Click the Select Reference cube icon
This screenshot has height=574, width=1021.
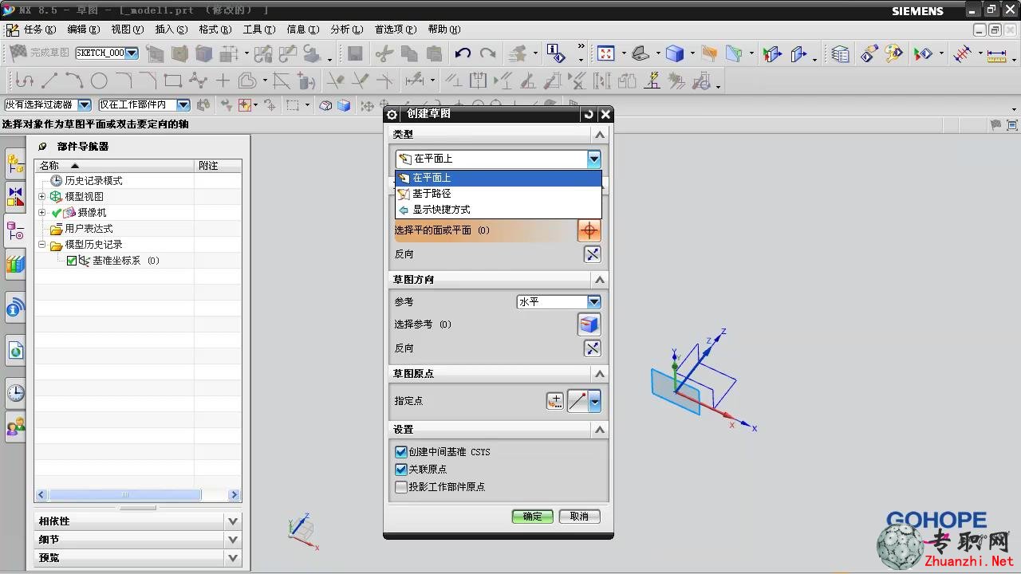point(589,324)
